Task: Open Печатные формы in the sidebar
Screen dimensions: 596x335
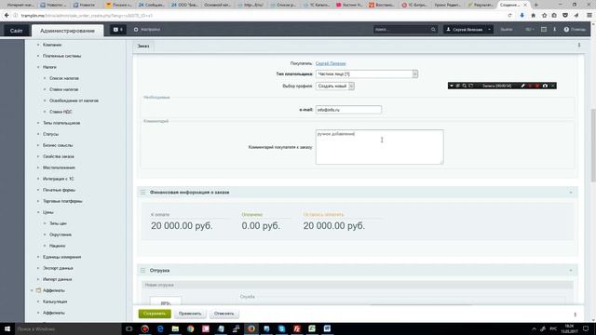Action: click(59, 190)
